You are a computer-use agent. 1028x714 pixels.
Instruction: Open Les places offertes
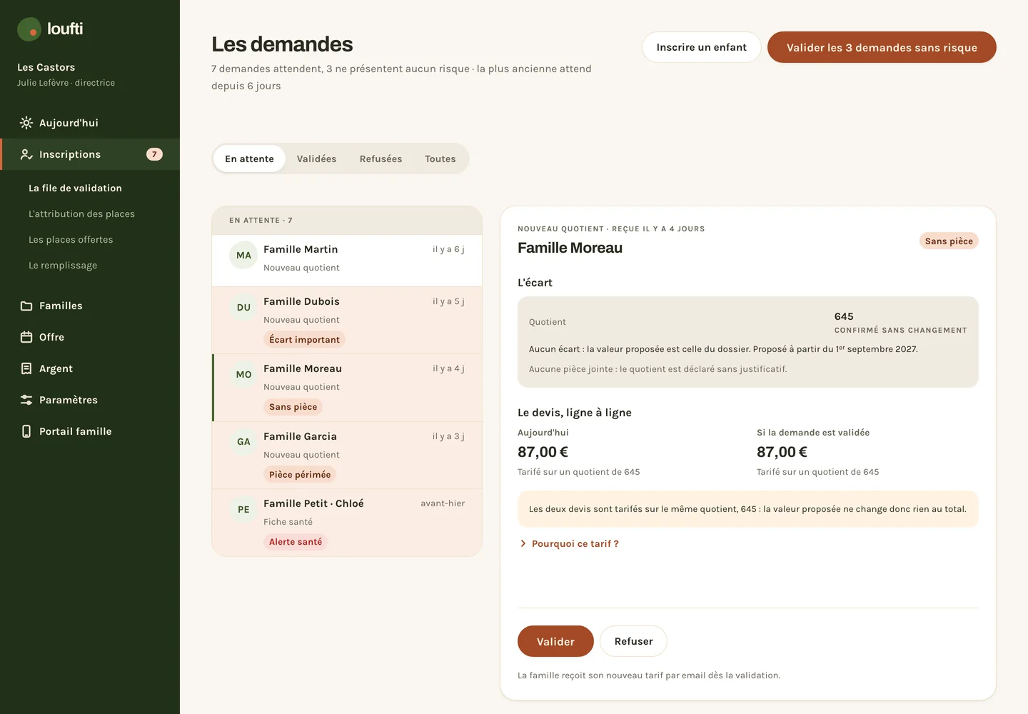tap(71, 239)
